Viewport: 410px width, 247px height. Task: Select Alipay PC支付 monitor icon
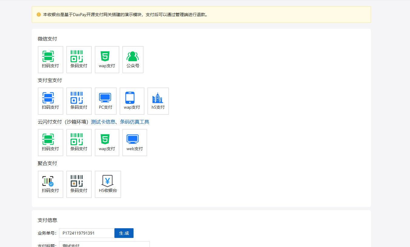[x=106, y=101]
